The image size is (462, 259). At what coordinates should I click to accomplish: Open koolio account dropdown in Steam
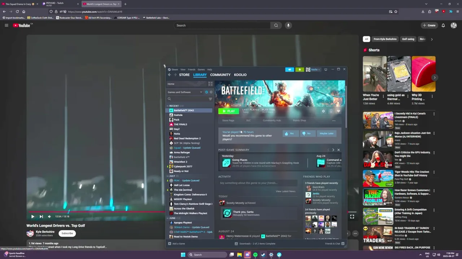[x=313, y=69]
